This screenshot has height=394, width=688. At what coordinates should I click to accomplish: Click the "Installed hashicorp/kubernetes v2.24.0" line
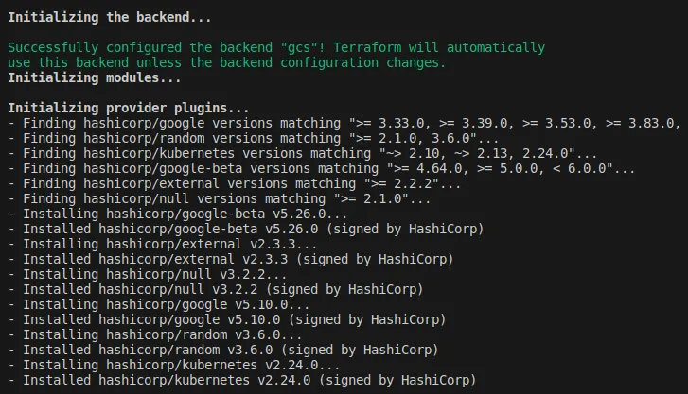(242, 381)
